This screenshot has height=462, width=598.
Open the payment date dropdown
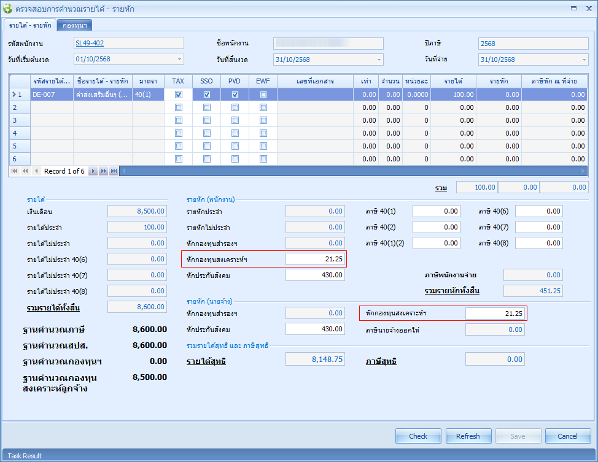tap(583, 60)
